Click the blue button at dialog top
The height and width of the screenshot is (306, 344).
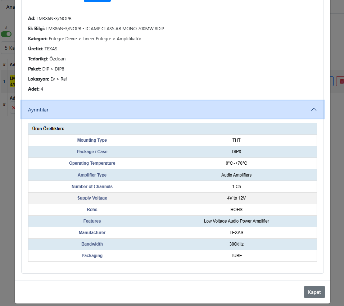(97, 1)
